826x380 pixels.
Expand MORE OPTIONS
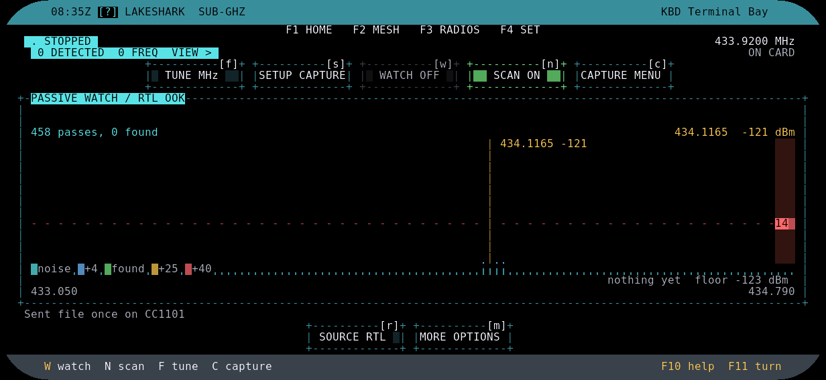click(463, 337)
